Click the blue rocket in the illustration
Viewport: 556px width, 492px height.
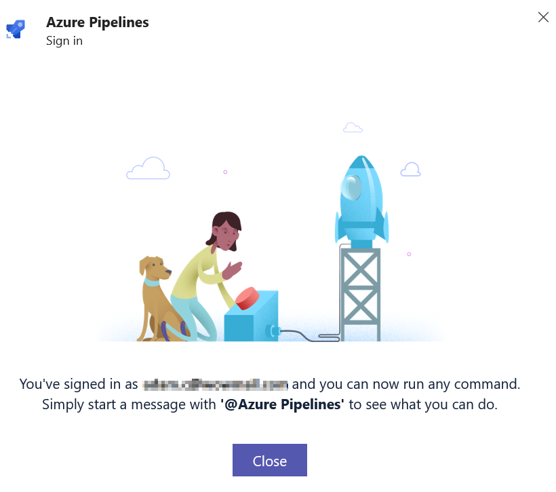click(361, 201)
